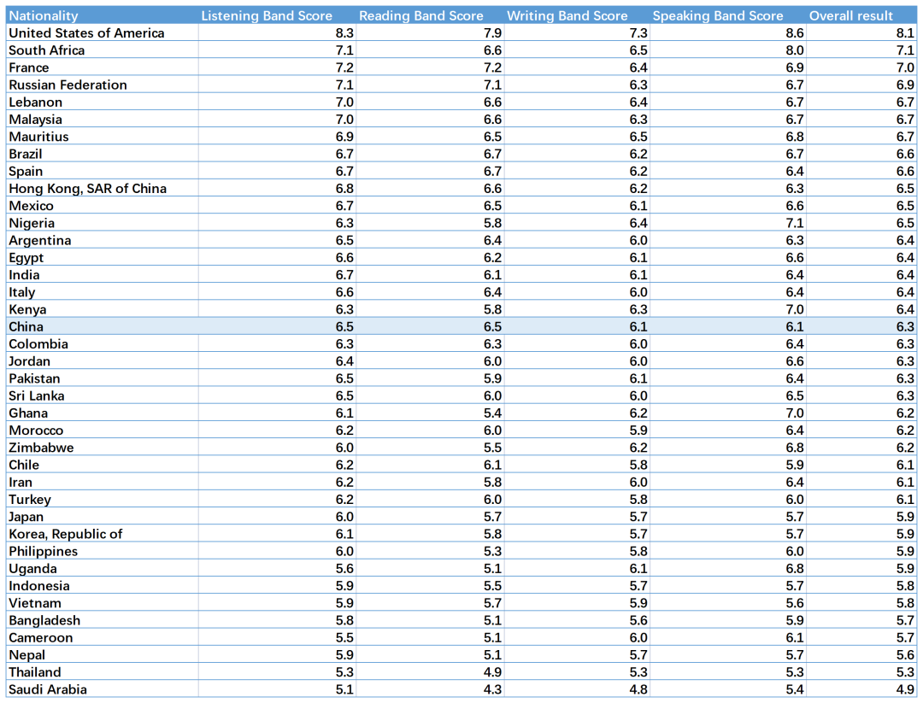Click the Nationality column header
923x703 pixels.
(x=44, y=15)
